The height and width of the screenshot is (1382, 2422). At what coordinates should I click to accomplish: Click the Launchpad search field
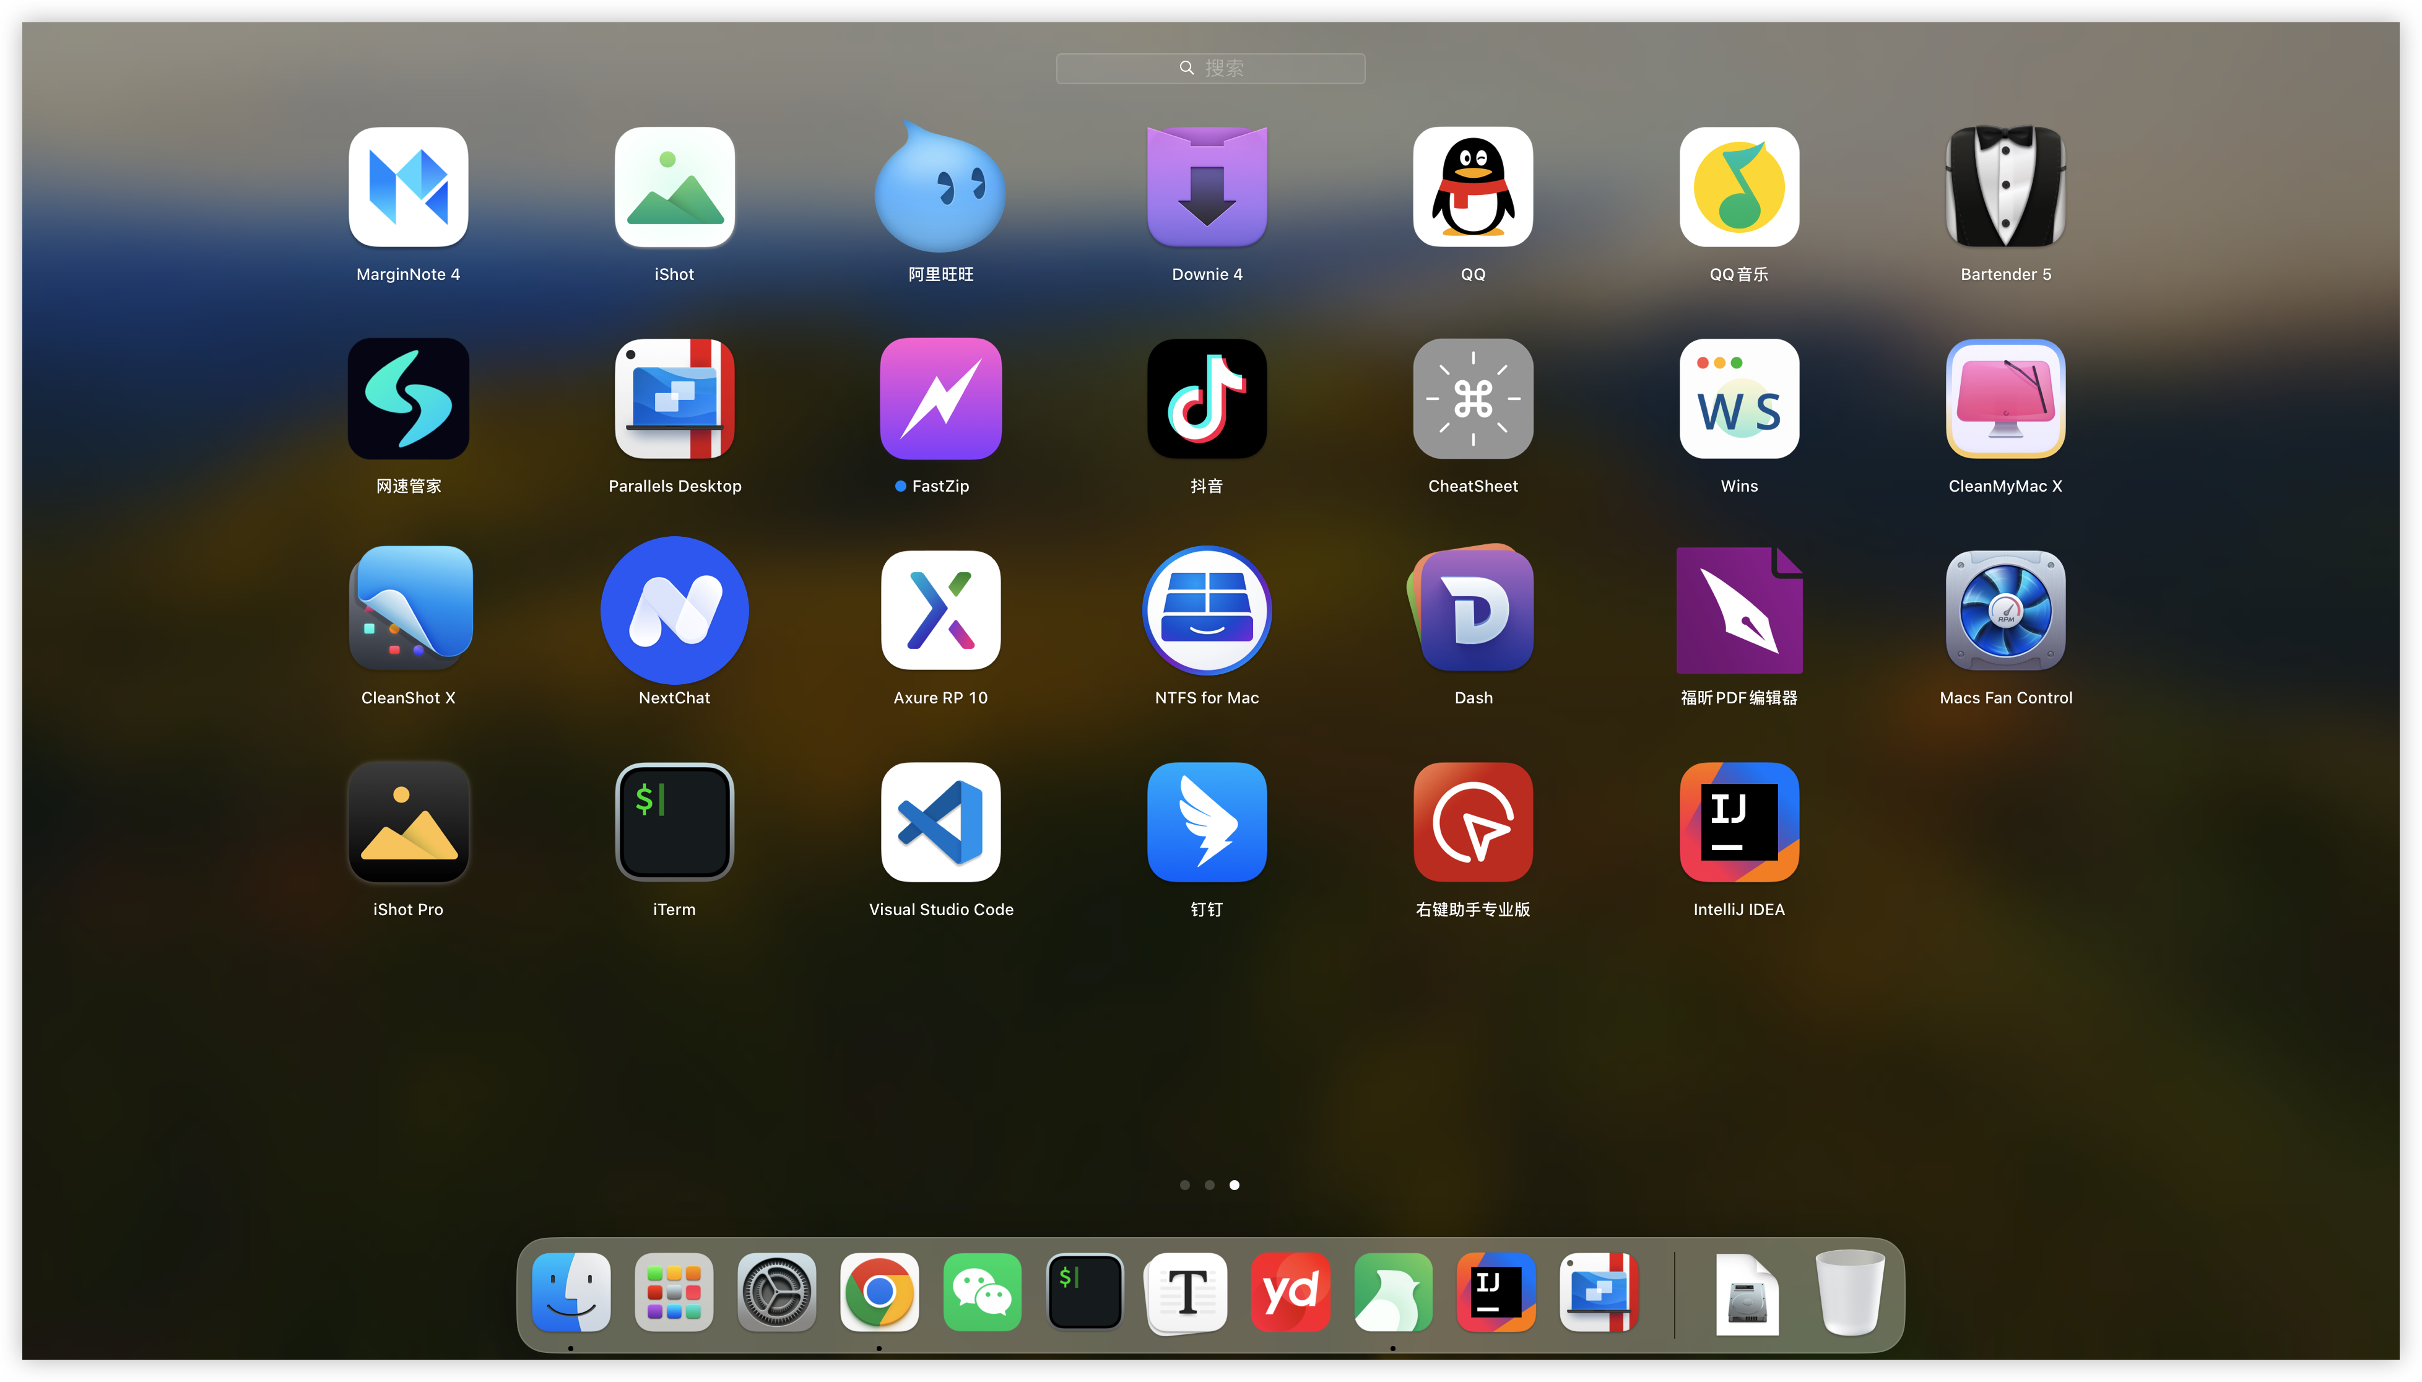1210,68
